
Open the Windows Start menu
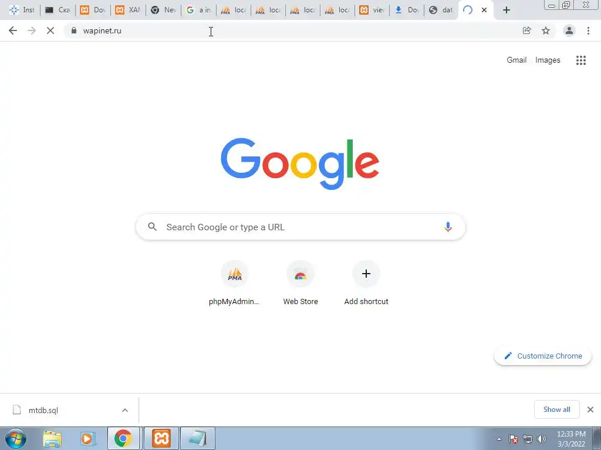coord(15,438)
